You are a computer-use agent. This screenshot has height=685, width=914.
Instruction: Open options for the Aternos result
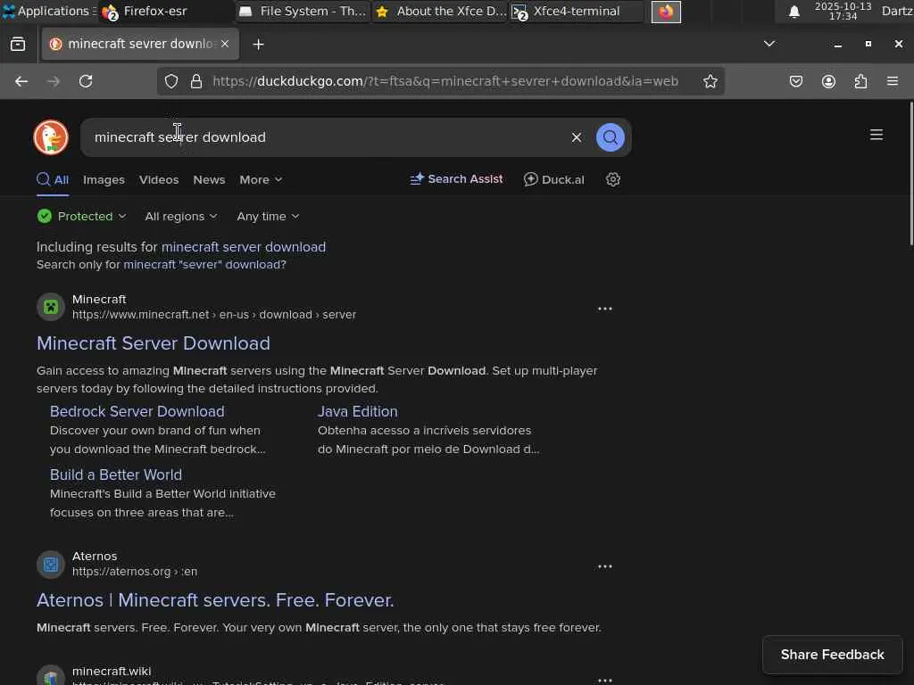click(605, 566)
